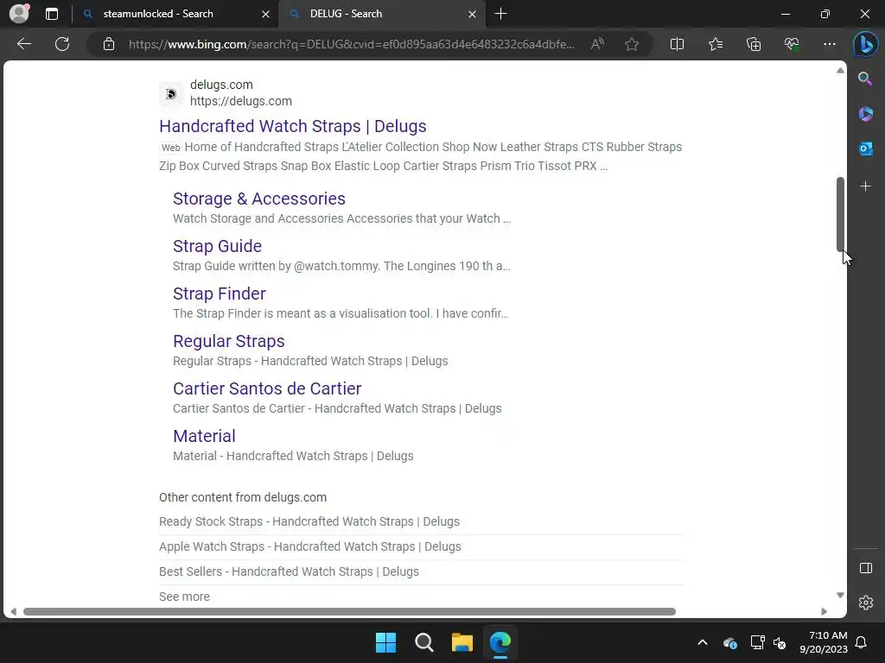Viewport: 885px width, 663px height.
Task: Click the scroll up arrow
Action: coord(840,71)
